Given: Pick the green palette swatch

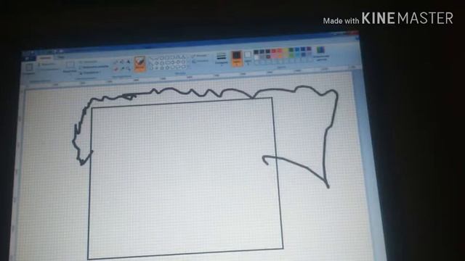Looking at the screenshot, I should [291, 51].
